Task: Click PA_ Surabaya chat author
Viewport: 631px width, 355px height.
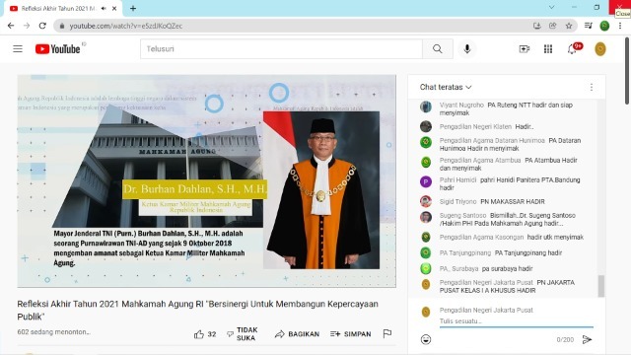Action: 458,268
